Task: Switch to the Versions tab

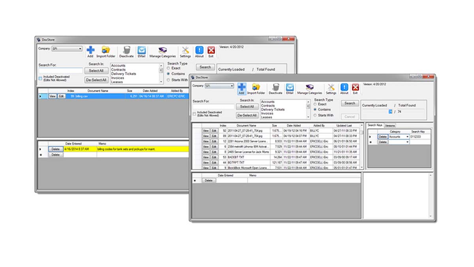Action: (x=389, y=125)
